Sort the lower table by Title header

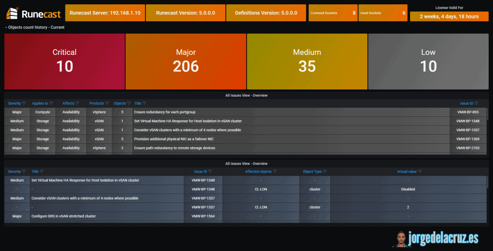35,172
